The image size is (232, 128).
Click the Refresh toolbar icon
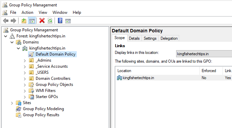[50, 21]
